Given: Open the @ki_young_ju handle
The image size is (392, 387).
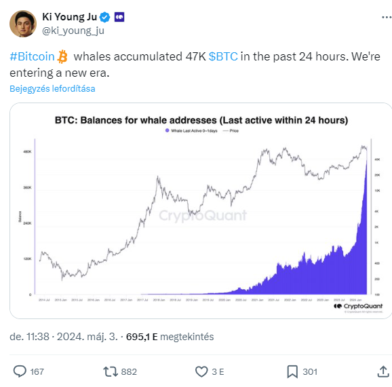Looking at the screenshot, I should (x=73, y=31).
